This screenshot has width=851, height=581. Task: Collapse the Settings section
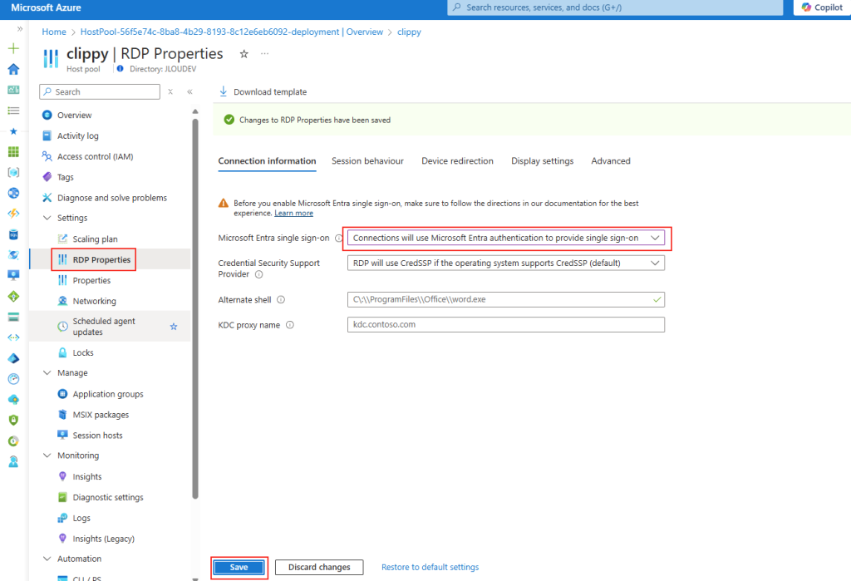47,218
